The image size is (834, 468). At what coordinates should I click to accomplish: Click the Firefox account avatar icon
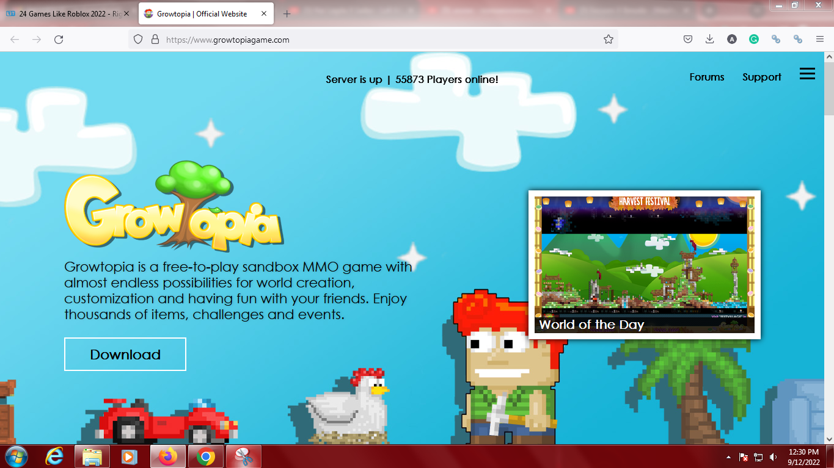732,39
